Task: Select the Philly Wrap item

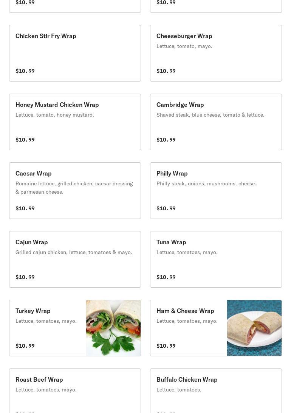Action: (x=216, y=191)
